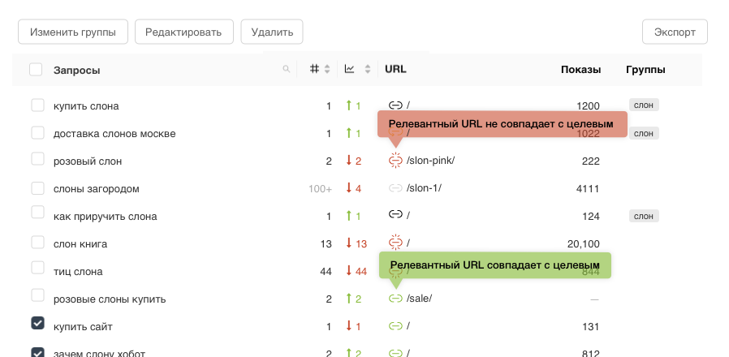Click red down arrow for тиц слона
Image resolution: width=729 pixels, height=357 pixels.
(x=349, y=270)
